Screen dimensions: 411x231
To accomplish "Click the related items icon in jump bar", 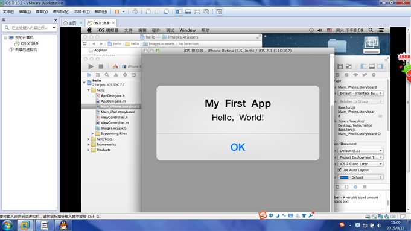I will coord(84,44).
